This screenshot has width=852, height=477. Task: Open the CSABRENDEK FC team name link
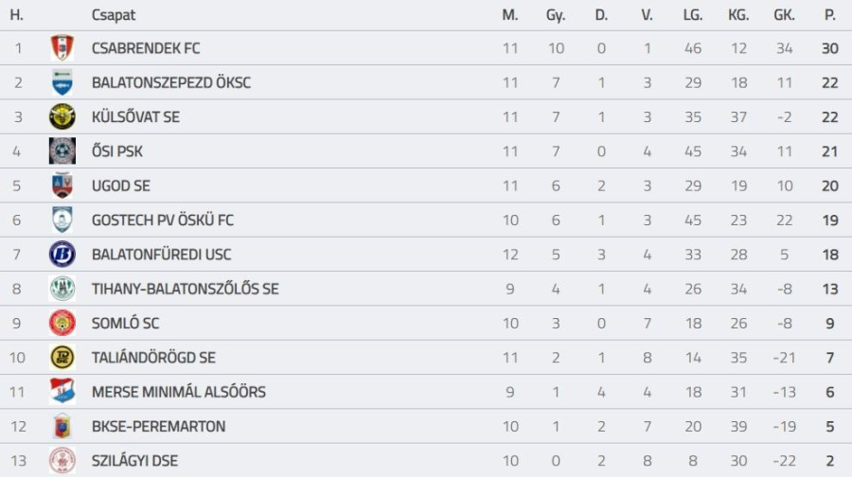[x=146, y=48]
